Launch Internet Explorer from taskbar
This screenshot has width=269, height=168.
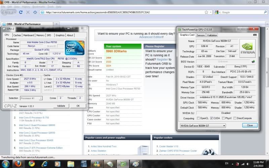pos(45,164)
